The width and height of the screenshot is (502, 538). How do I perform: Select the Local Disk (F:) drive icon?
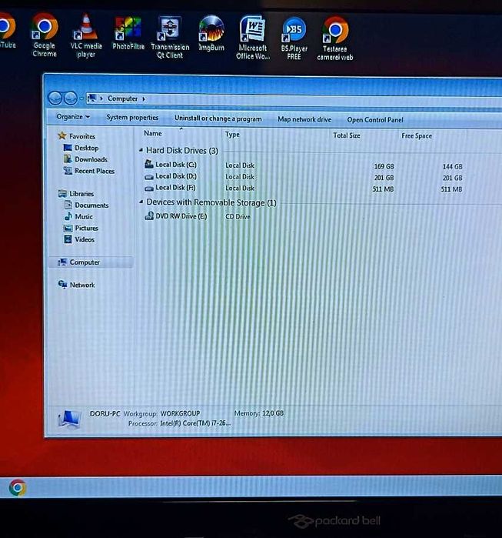coord(148,188)
